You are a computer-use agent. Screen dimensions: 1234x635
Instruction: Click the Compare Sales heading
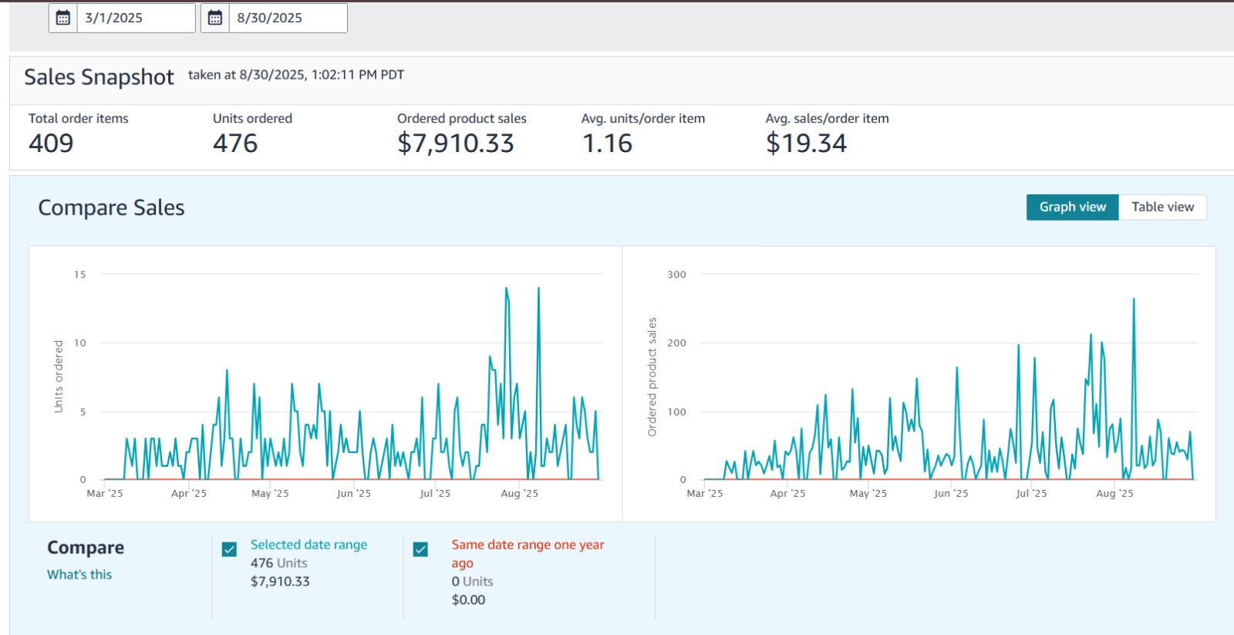coord(111,208)
